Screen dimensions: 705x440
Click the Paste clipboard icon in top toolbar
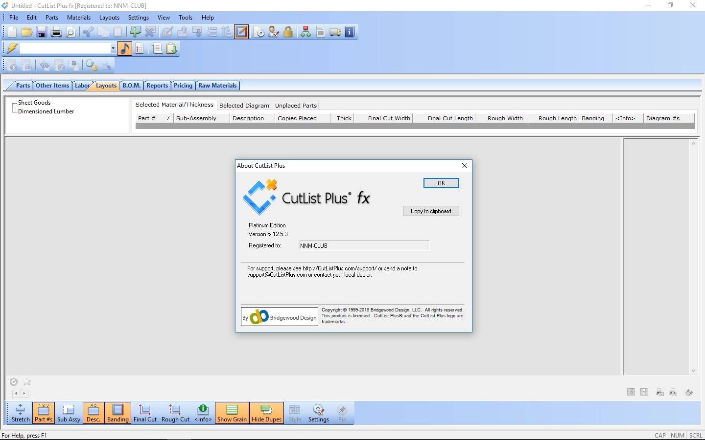pos(118,32)
